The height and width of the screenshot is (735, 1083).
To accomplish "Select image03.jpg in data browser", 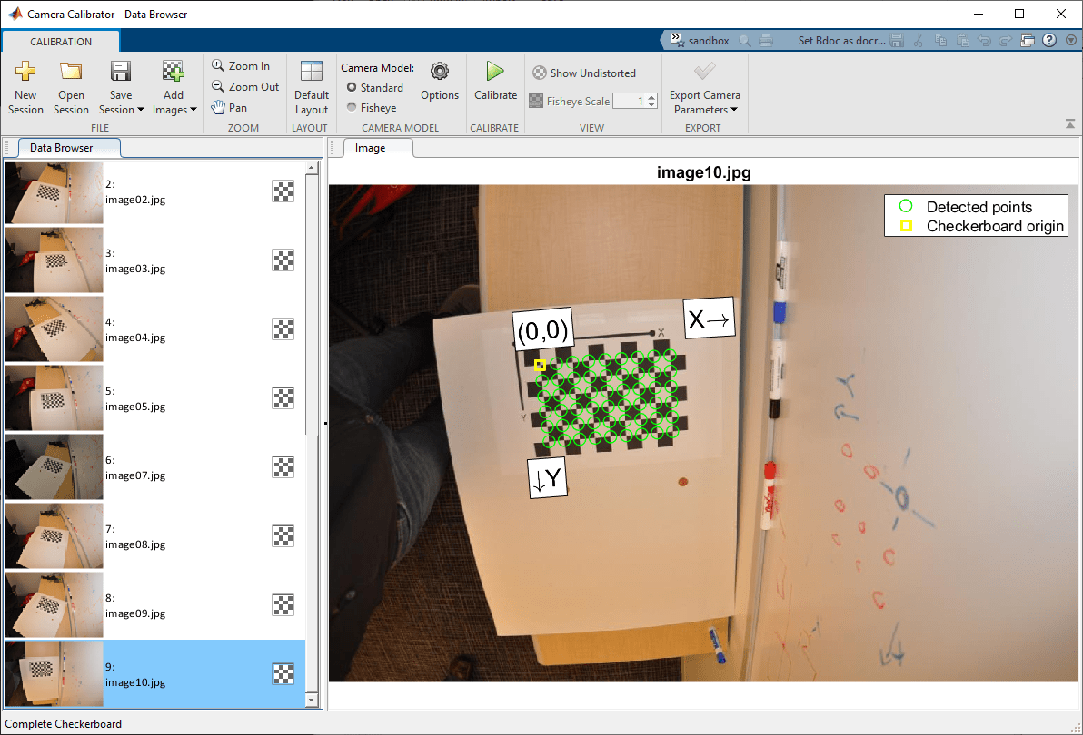I will 154,260.
